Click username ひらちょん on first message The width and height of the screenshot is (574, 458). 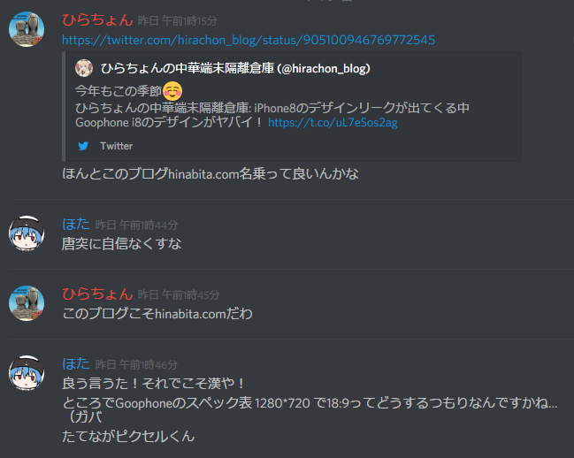(97, 19)
